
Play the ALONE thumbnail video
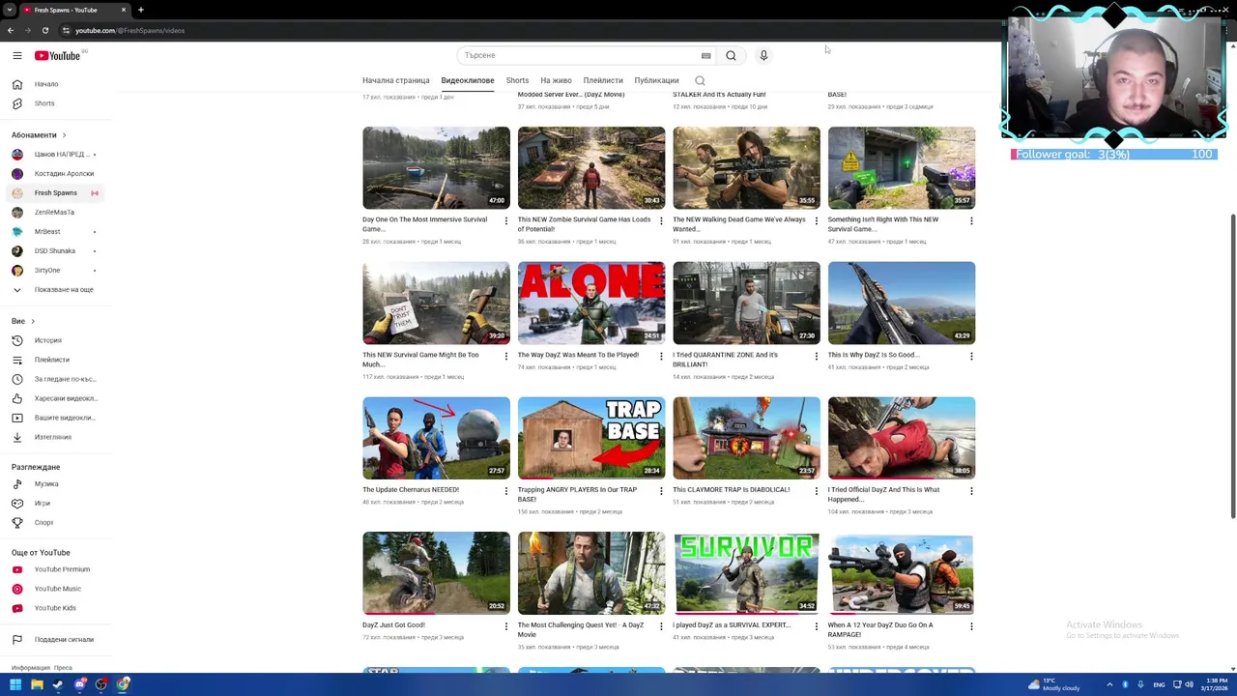[591, 303]
